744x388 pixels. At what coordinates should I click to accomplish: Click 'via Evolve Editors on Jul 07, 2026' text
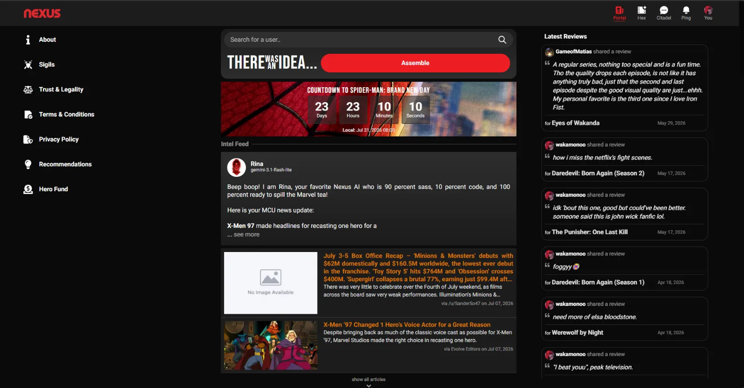[x=478, y=349]
